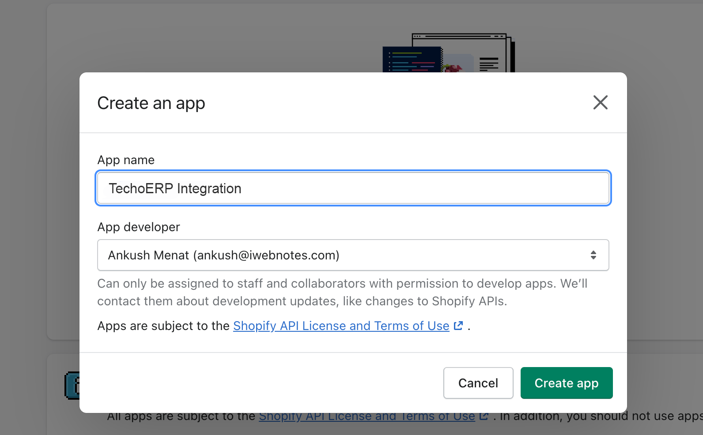Click the App name input field

(x=353, y=188)
